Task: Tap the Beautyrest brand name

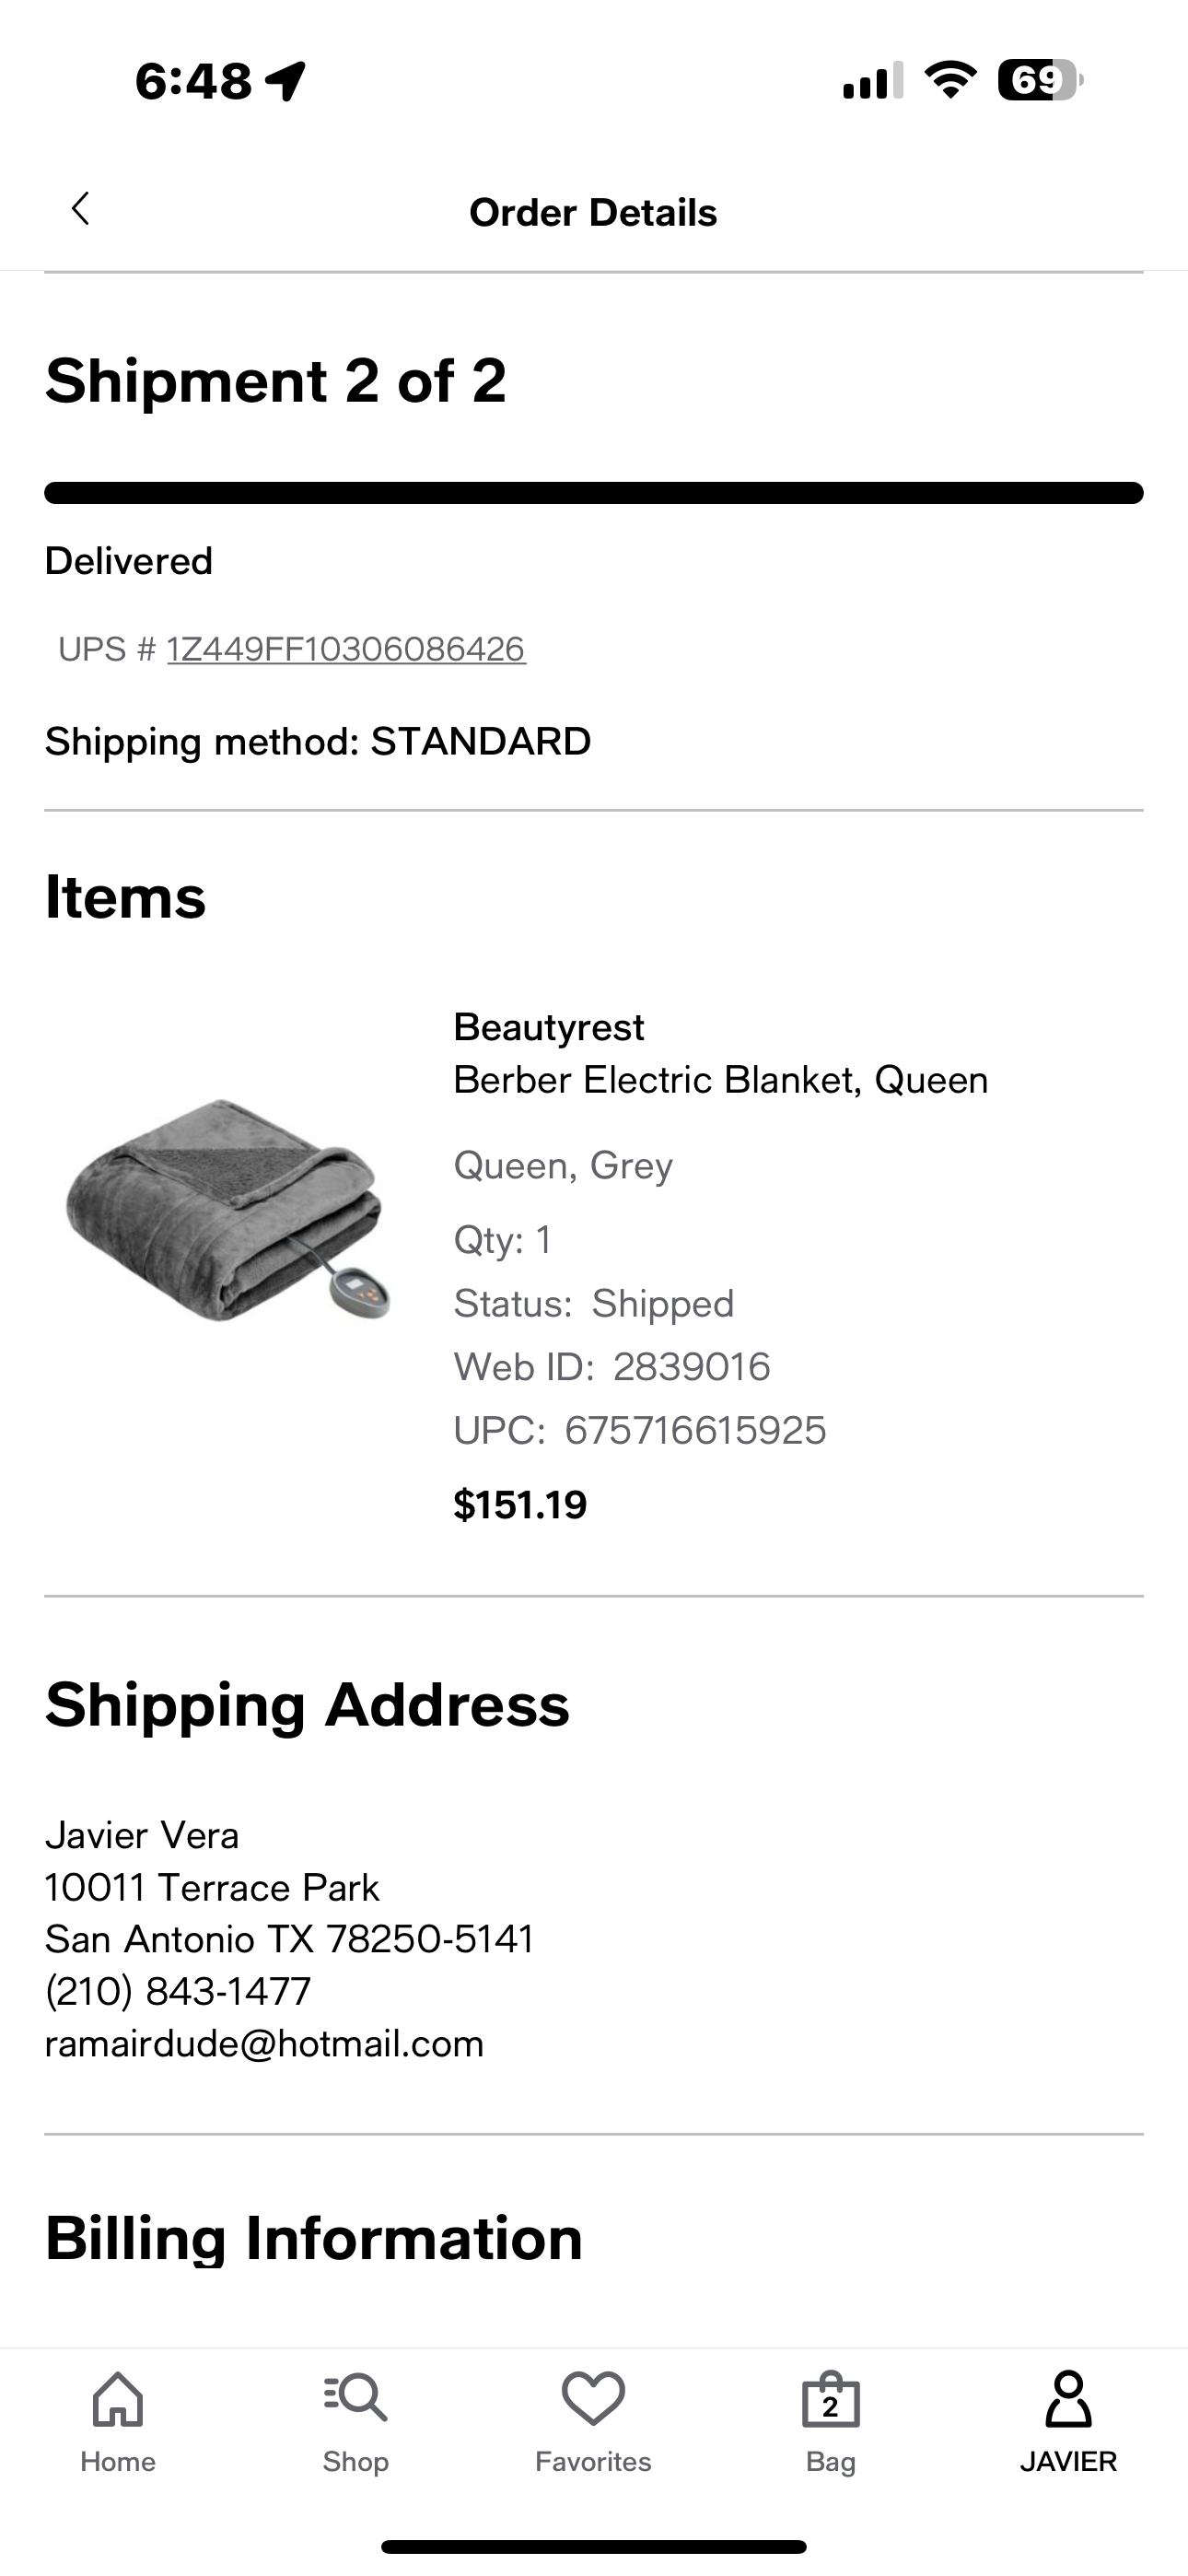Action: coord(549,1027)
